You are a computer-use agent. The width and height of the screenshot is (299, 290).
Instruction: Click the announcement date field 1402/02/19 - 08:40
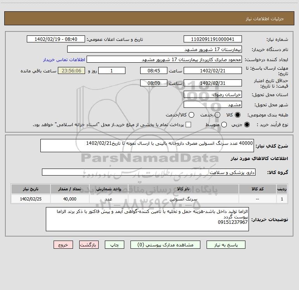[56, 39]
